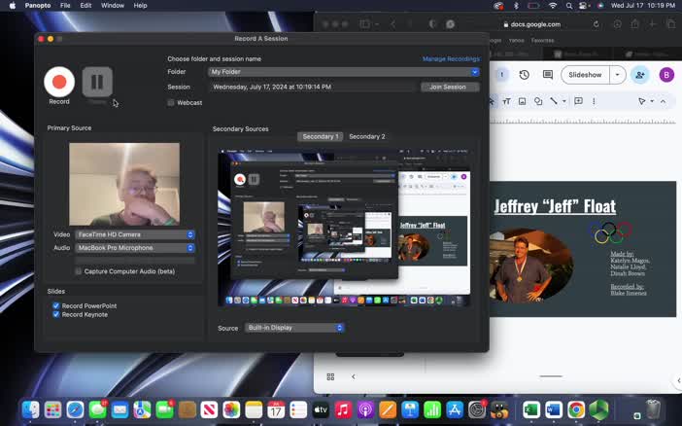Uncheck Record Keynote checkbox
The image size is (682, 426).
click(x=56, y=314)
